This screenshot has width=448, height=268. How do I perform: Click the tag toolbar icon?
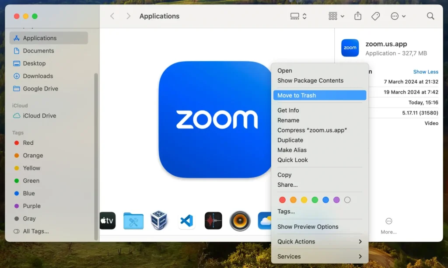click(375, 16)
